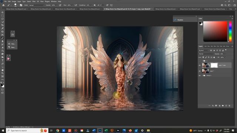Delete layer with trash icon

(229, 106)
